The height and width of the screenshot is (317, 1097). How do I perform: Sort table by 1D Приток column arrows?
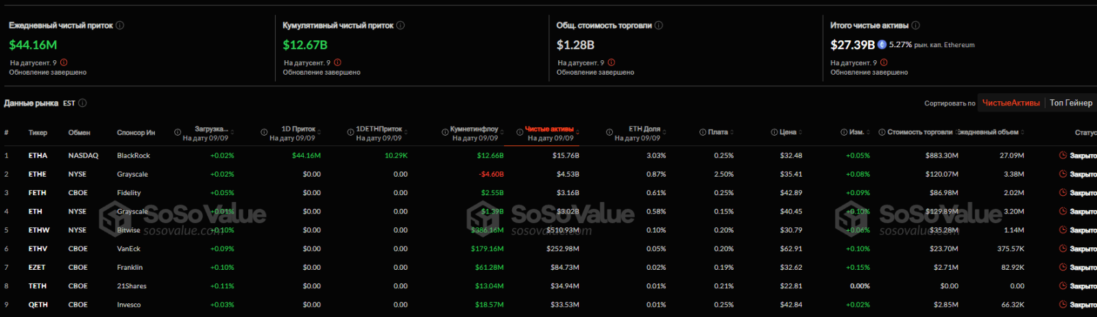point(320,132)
